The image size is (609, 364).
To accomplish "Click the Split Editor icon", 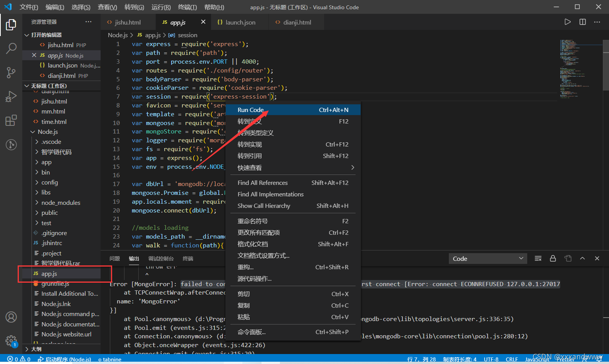I will click(583, 22).
